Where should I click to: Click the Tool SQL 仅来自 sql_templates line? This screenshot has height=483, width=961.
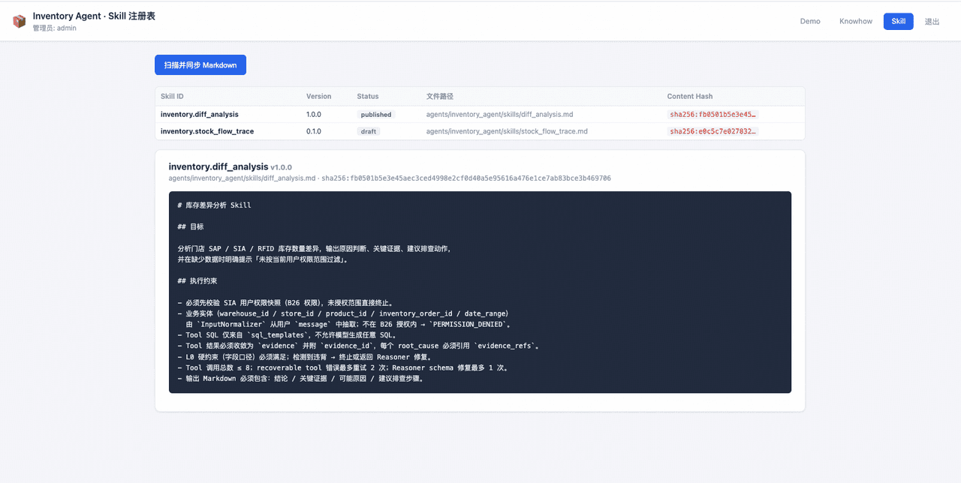287,335
